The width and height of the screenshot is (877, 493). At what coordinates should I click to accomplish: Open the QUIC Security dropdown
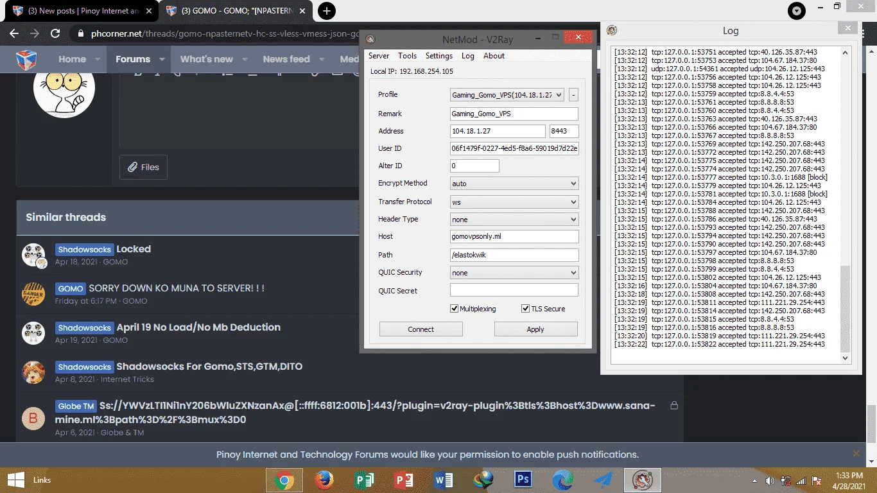coord(514,273)
